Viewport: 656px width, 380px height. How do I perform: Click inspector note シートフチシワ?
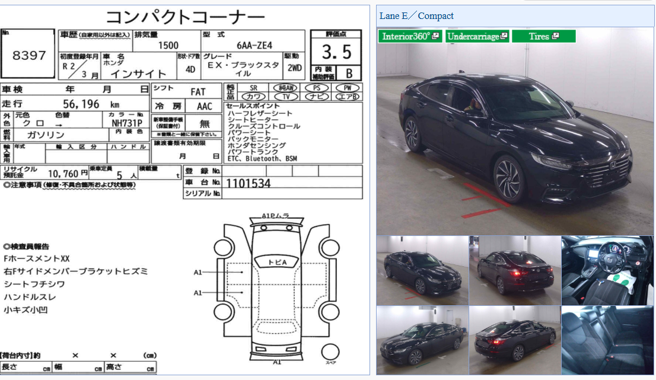[x=34, y=285]
